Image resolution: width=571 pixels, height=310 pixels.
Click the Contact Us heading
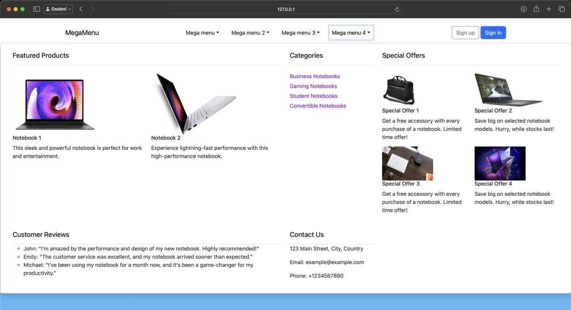click(307, 235)
